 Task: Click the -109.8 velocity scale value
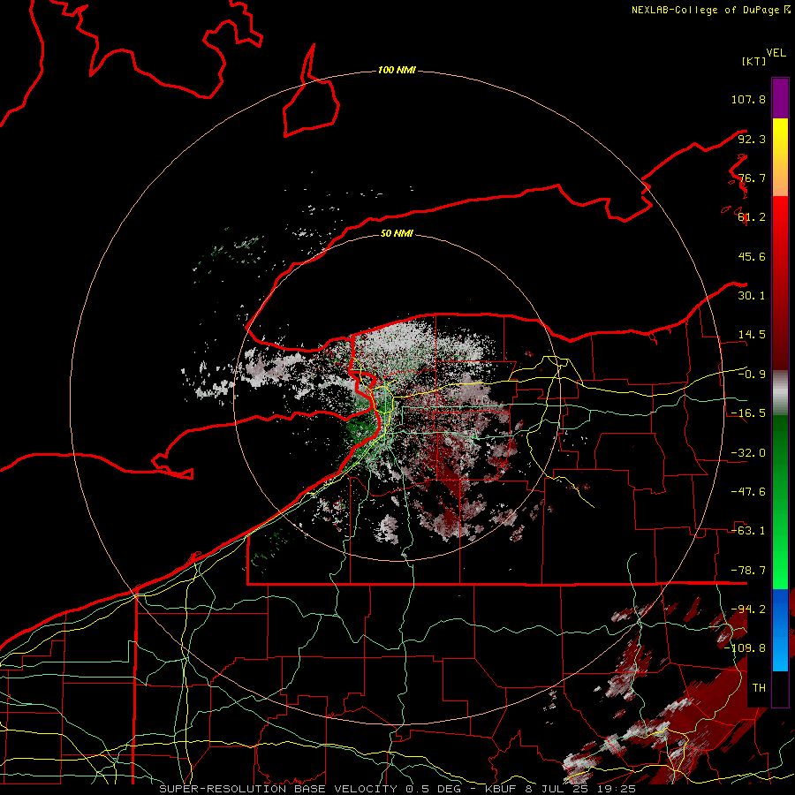tap(745, 648)
